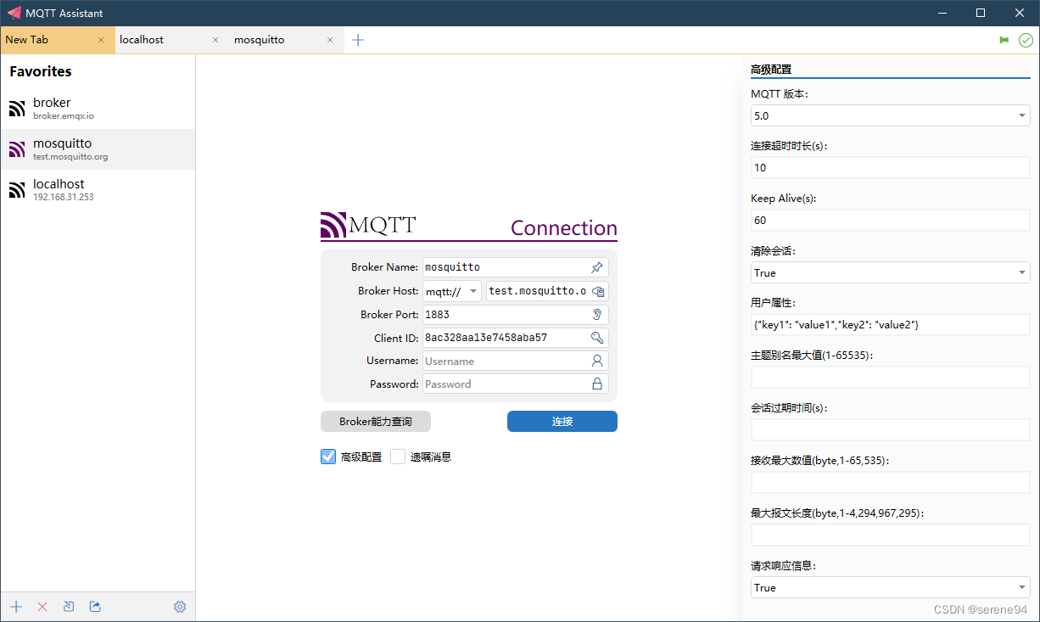Close the mosquitto tab

pyautogui.click(x=330, y=40)
